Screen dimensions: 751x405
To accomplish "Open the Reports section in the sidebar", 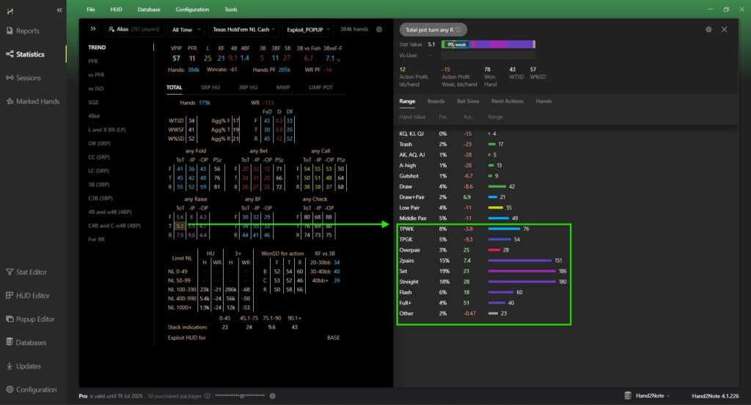I will [27, 31].
